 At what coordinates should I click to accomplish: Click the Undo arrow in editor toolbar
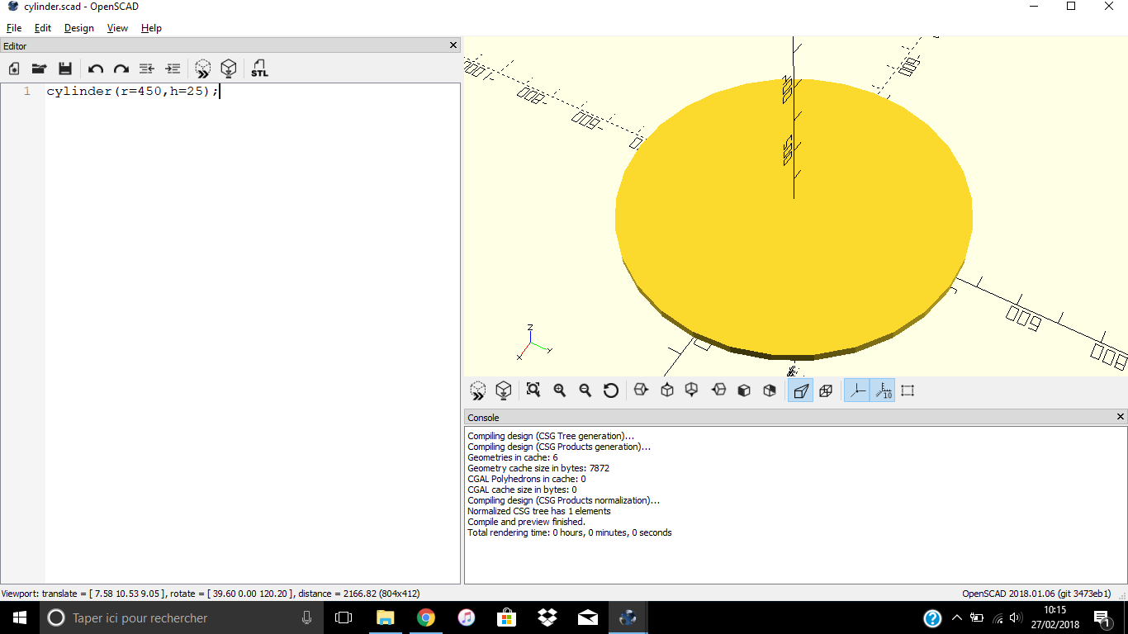(x=96, y=69)
